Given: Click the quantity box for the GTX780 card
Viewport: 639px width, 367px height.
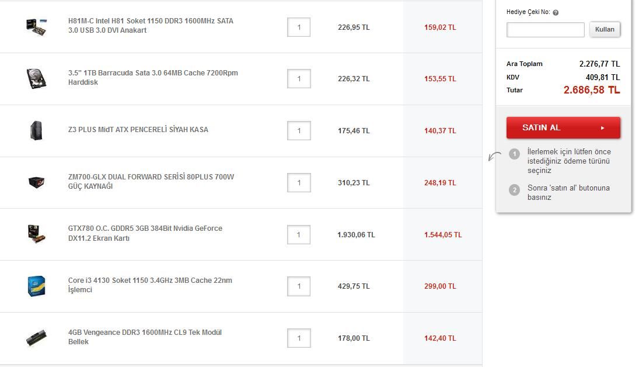Looking at the screenshot, I should tap(299, 235).
